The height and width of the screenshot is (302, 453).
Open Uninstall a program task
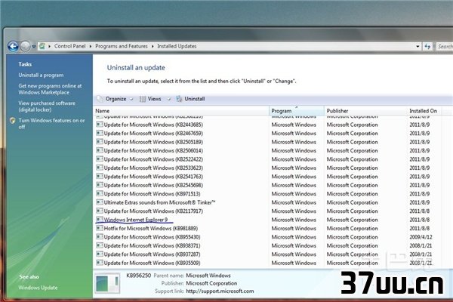(41, 75)
